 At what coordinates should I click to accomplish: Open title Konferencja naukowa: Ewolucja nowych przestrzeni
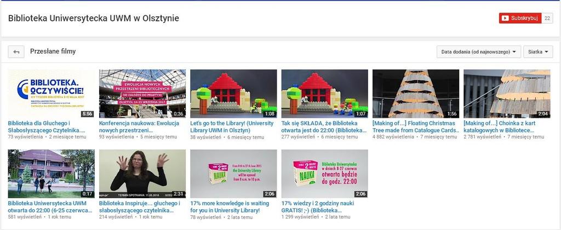pyautogui.click(x=139, y=127)
